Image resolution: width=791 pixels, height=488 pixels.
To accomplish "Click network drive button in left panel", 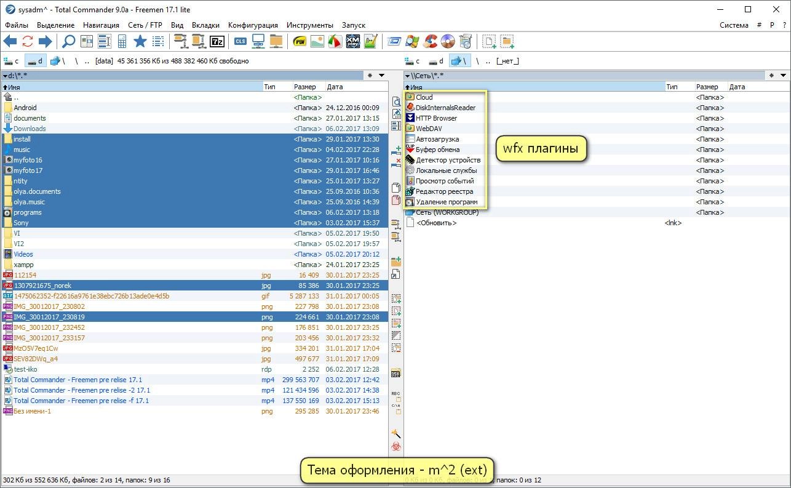I will click(58, 61).
